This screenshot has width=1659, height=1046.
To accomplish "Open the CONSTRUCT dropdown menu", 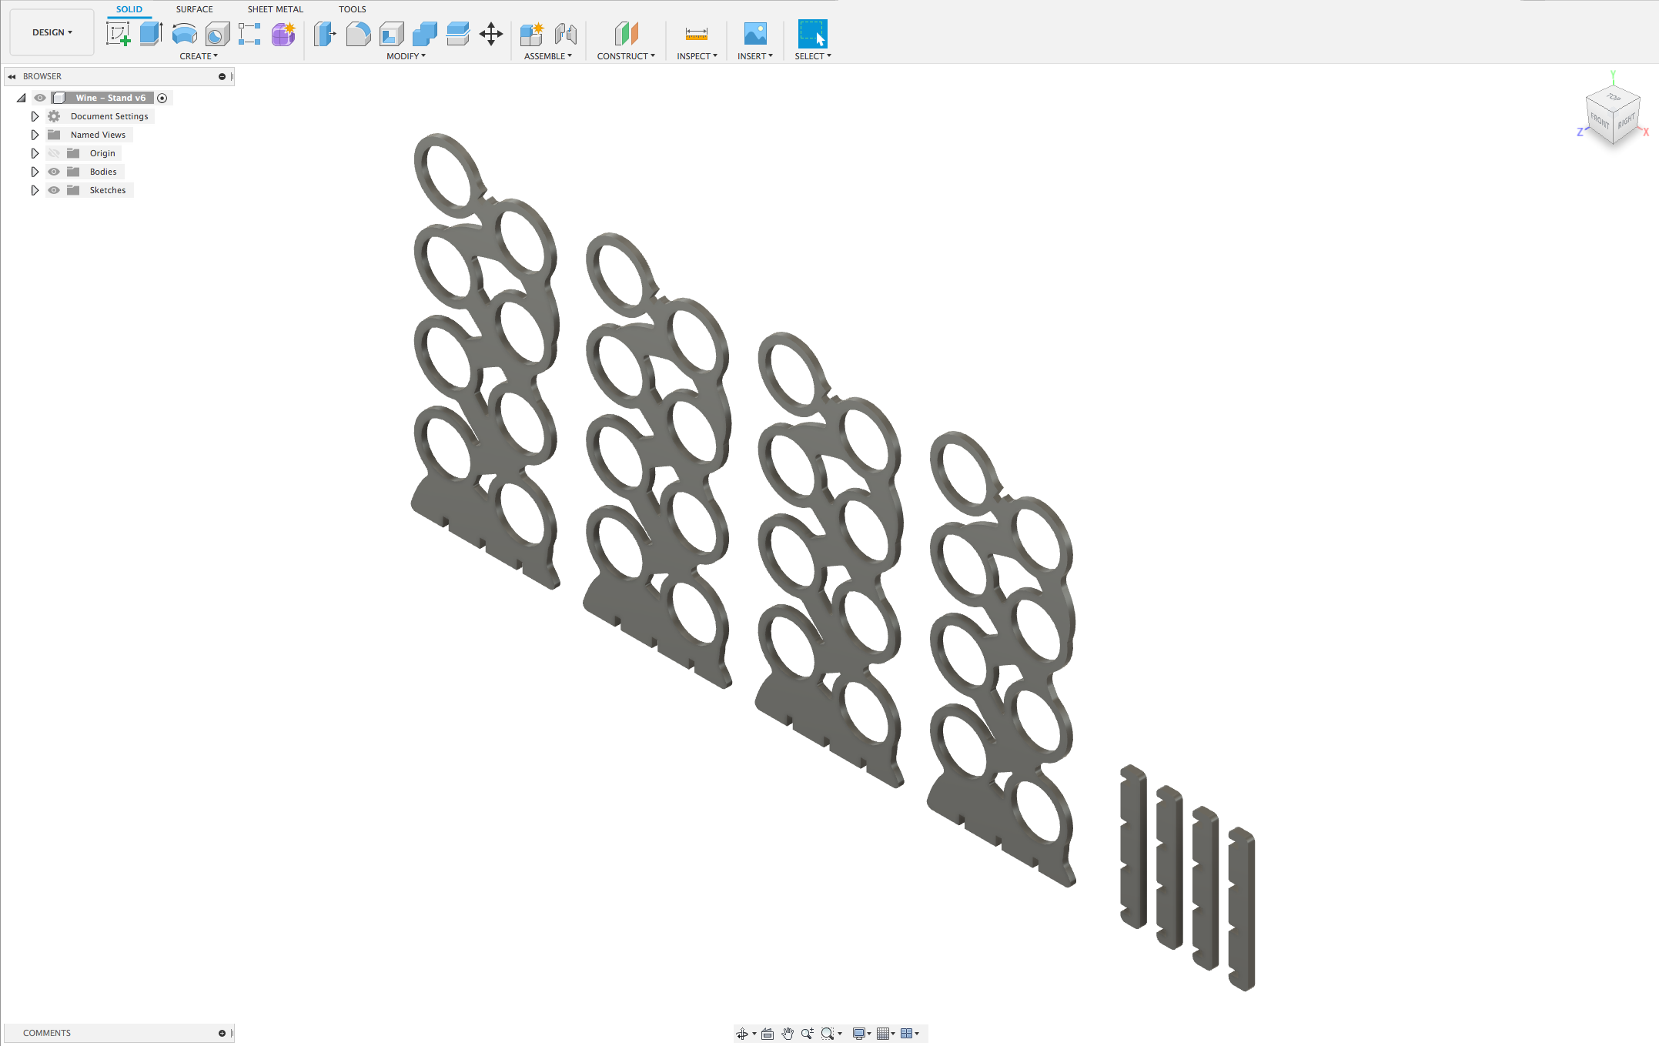I will (626, 56).
